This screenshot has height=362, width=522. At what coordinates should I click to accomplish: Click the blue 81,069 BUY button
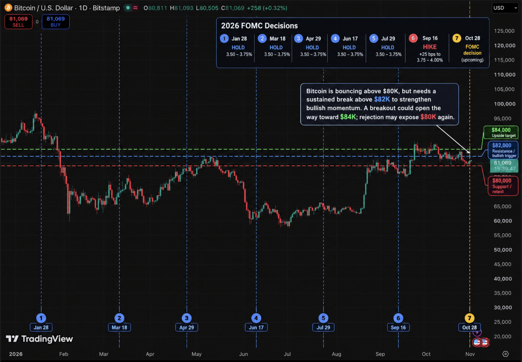[56, 22]
